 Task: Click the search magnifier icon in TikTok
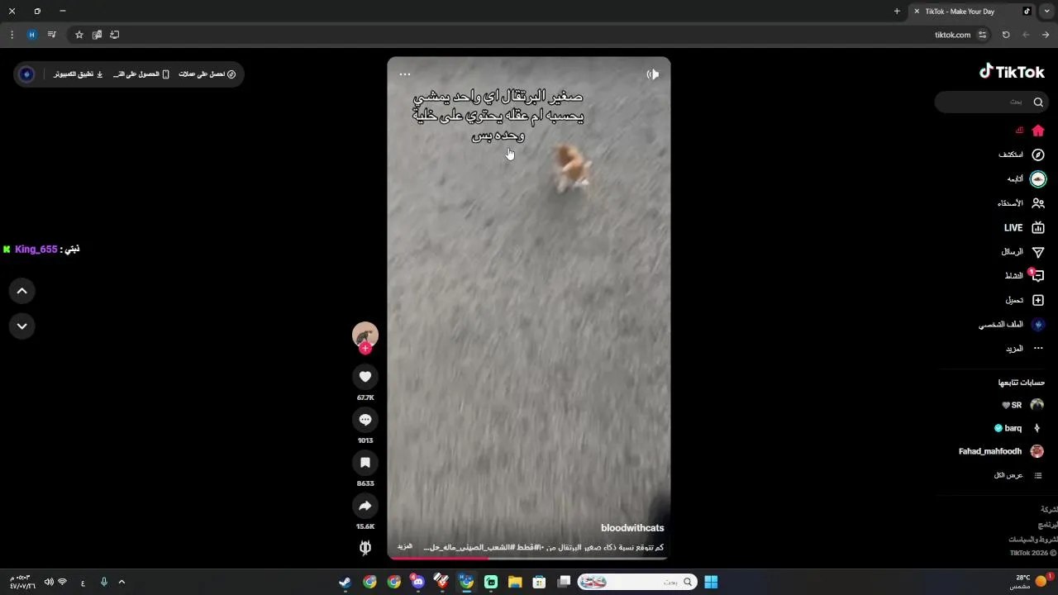(1038, 102)
